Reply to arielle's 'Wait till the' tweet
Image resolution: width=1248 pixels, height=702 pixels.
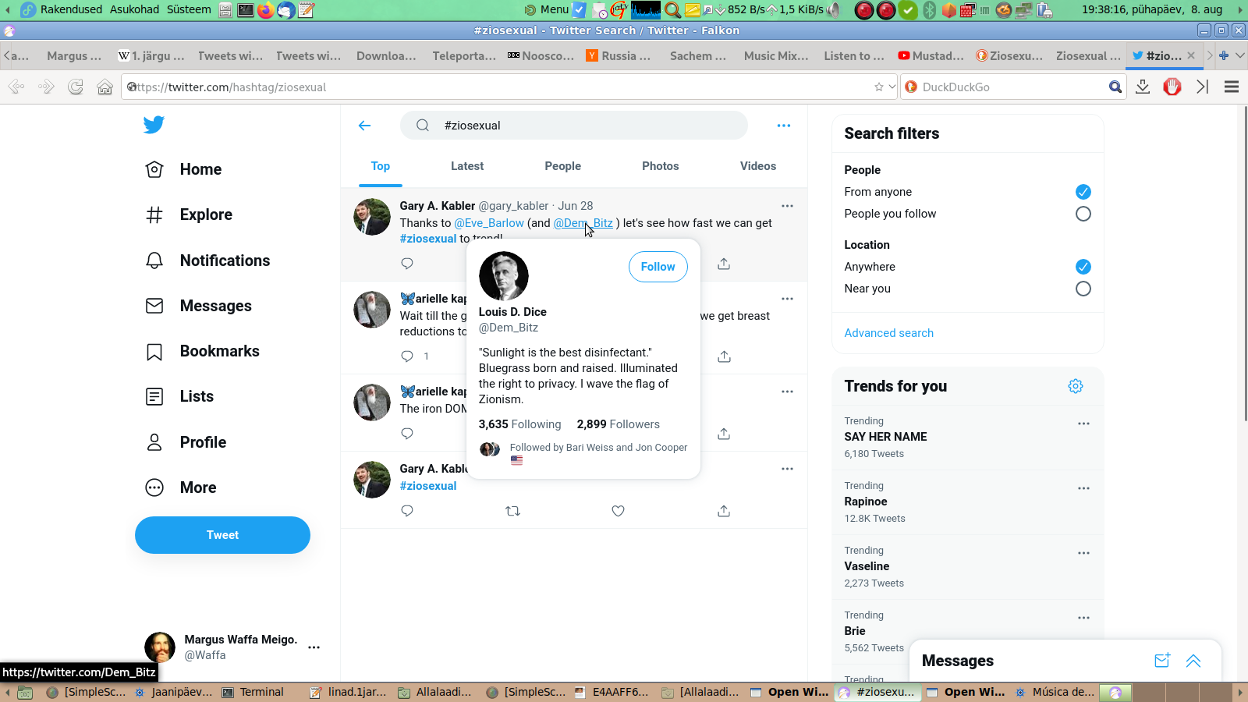tap(407, 356)
